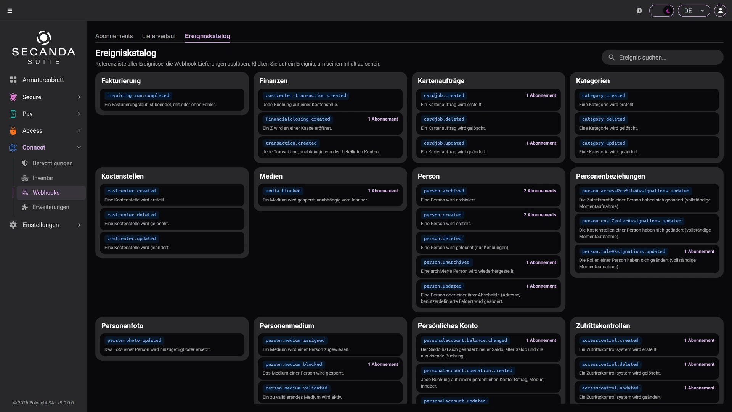Open the invoicing.run.completed event

[172, 100]
